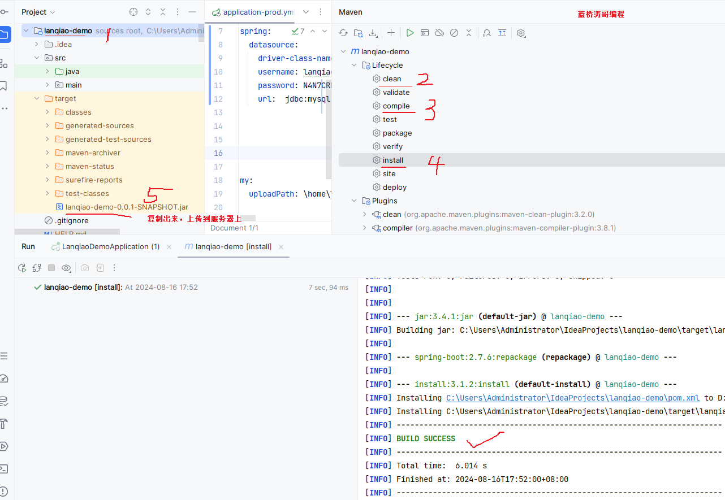Expand the clean plugin under Plugins

tap(365, 214)
